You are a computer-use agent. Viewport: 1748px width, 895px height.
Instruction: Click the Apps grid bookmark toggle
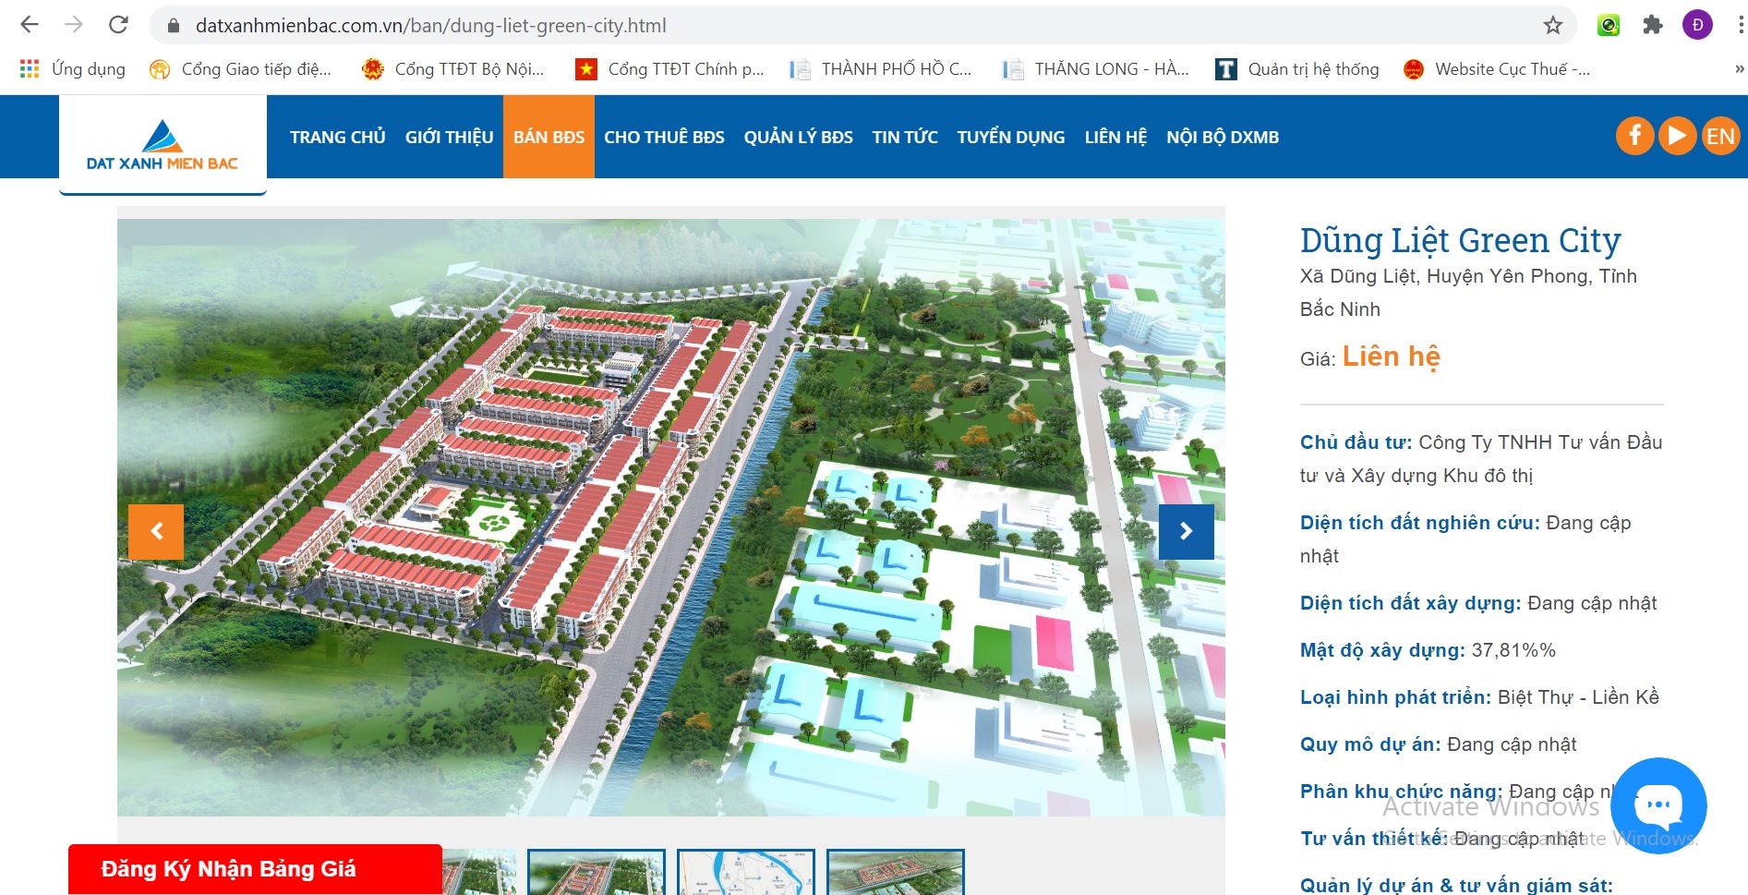pyautogui.click(x=30, y=68)
